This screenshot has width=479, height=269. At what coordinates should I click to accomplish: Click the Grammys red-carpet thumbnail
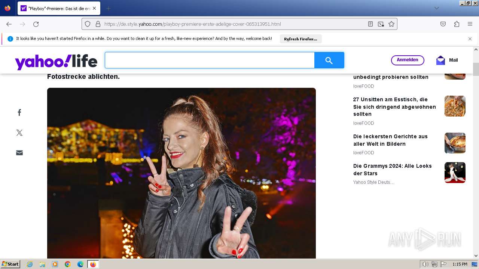455,173
